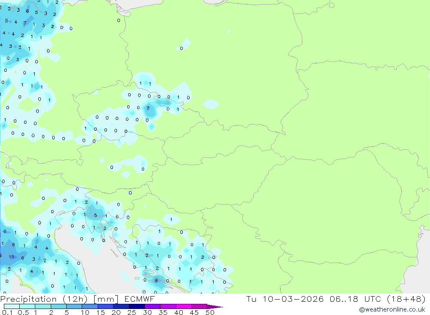Choose the 20–25 mm legend color swatch
The image size is (430, 315).
pyautogui.click(x=121, y=306)
